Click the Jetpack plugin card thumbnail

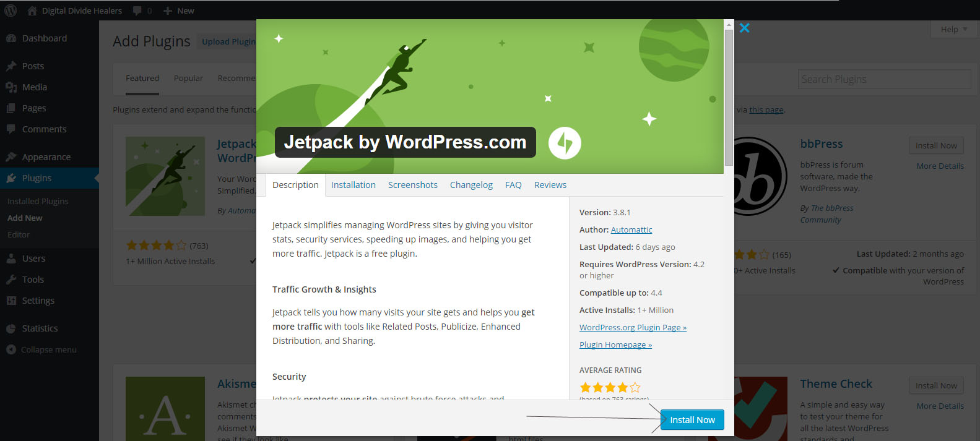pyautogui.click(x=165, y=176)
